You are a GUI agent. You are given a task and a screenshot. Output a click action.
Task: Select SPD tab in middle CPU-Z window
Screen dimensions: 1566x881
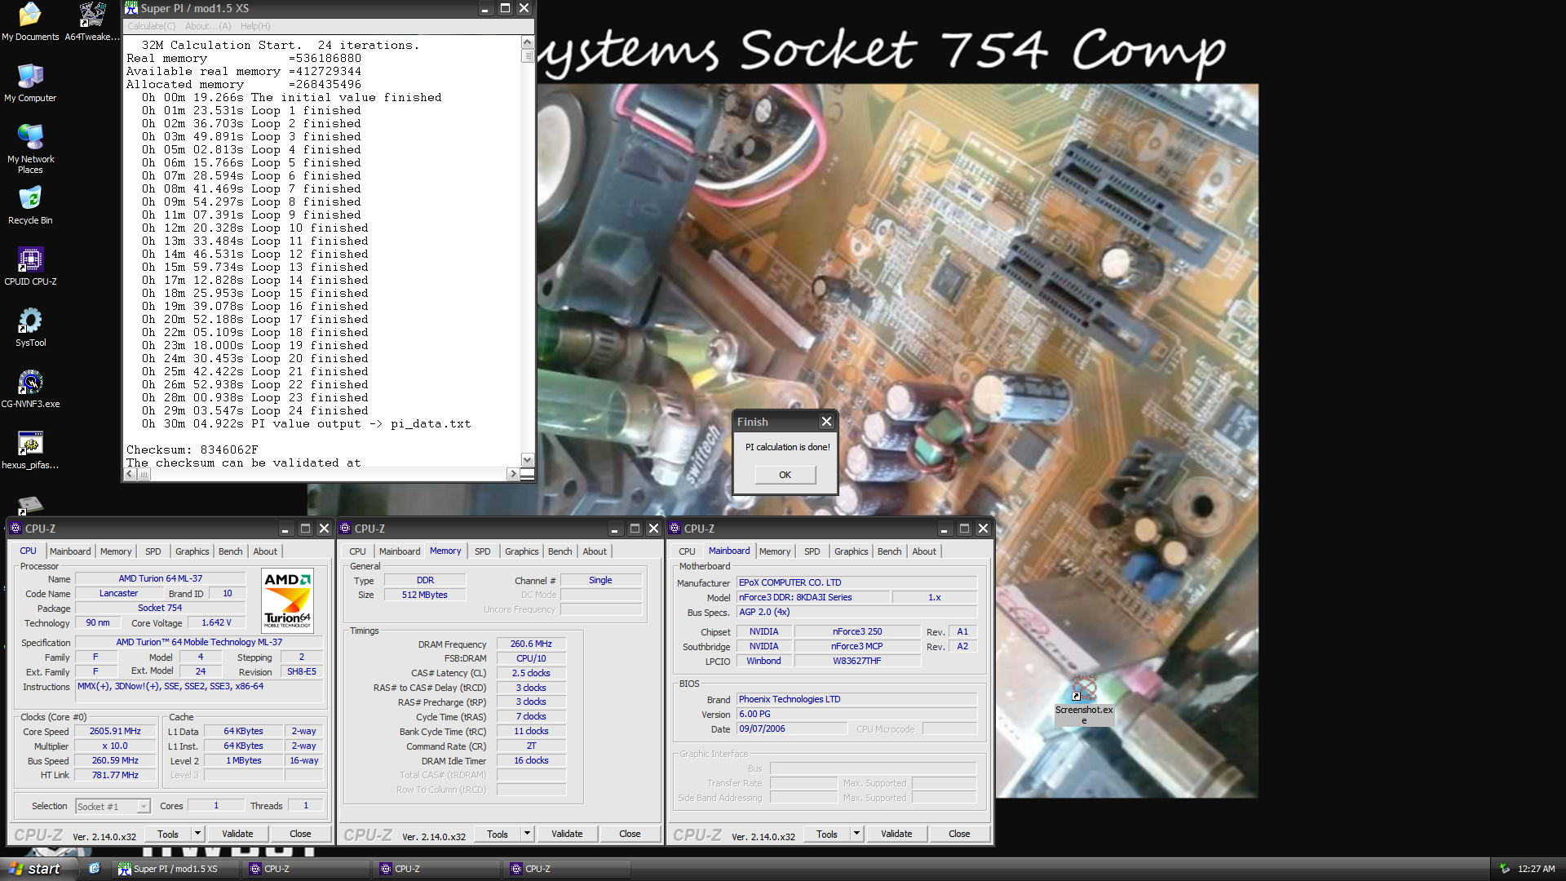click(483, 551)
